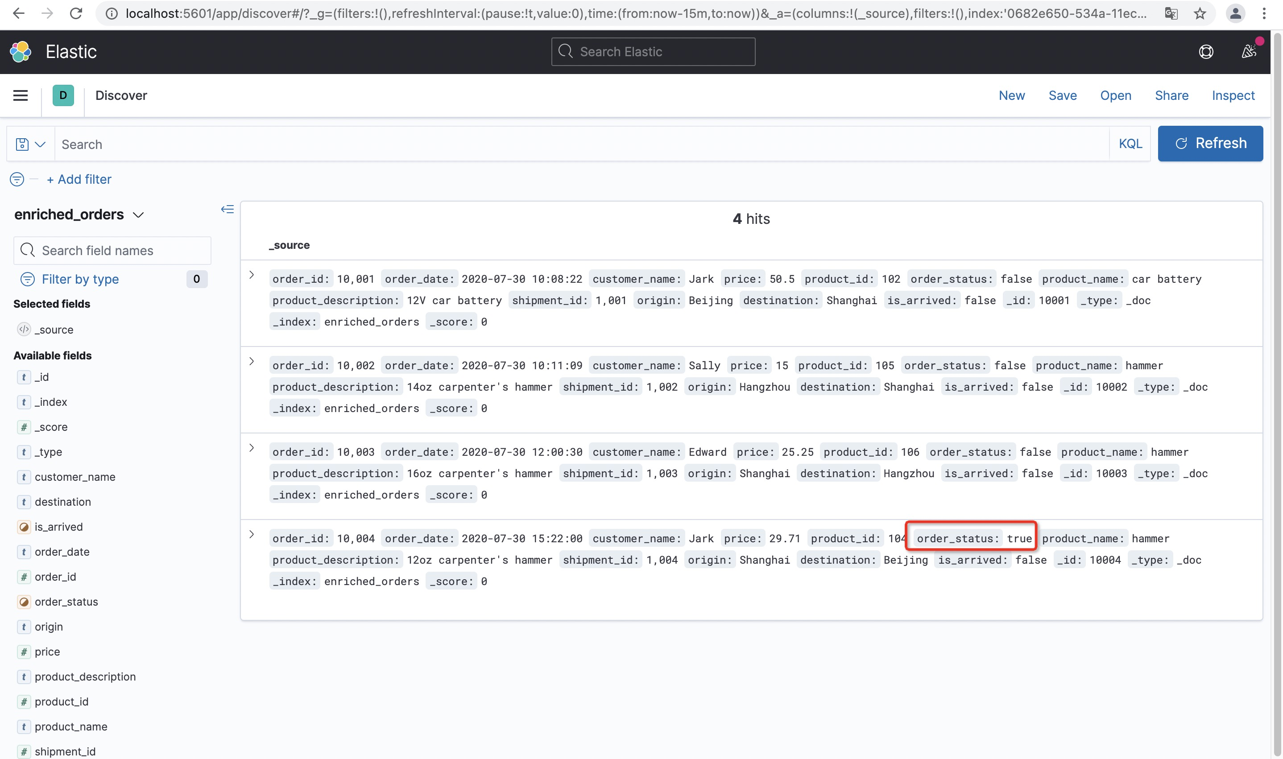Collapse the sidebar with hide-fields icon
This screenshot has height=759, width=1283.
click(227, 209)
